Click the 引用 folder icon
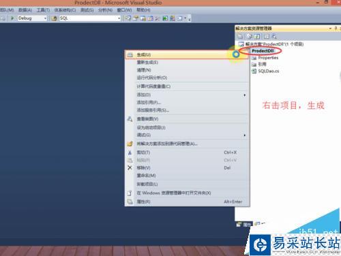 point(254,65)
